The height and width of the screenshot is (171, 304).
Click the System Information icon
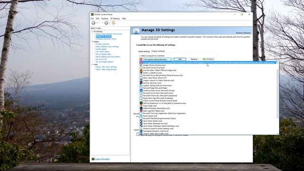(x=93, y=159)
